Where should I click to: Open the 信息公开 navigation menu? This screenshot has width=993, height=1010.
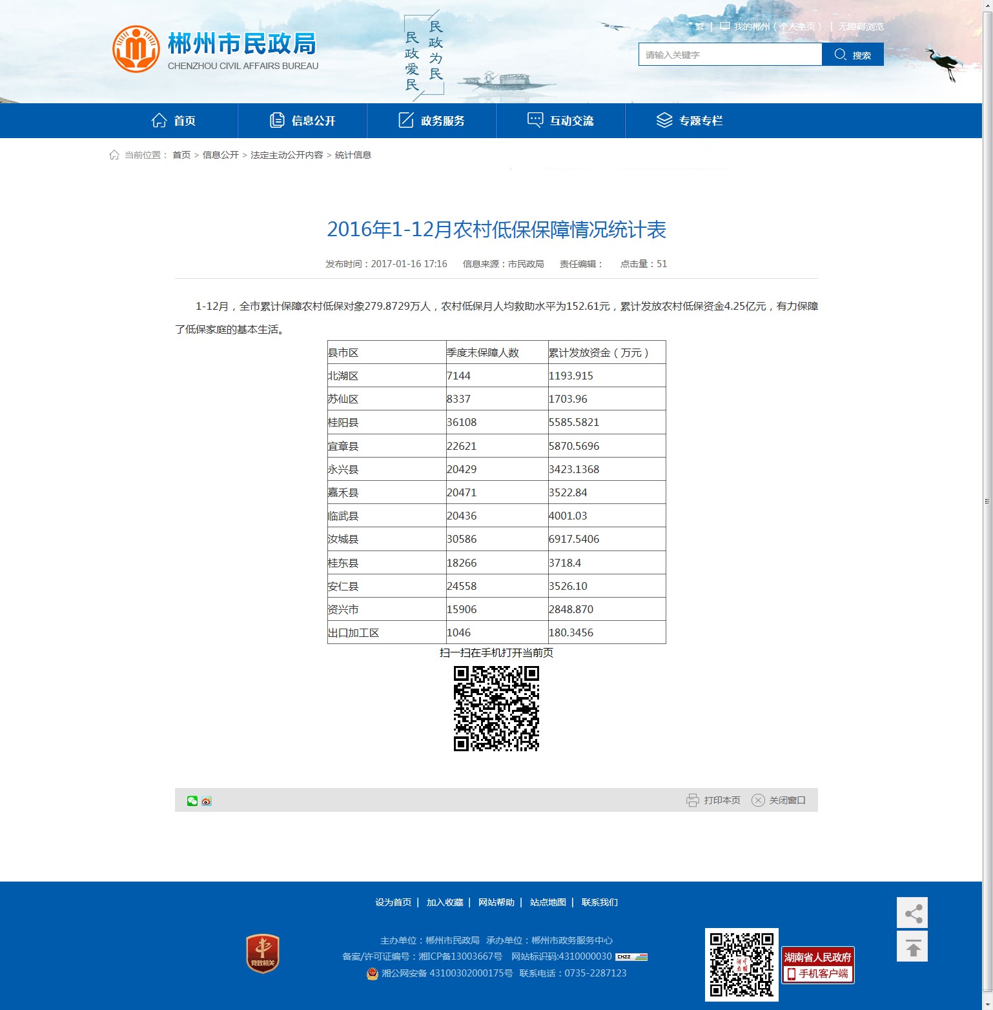tap(303, 121)
